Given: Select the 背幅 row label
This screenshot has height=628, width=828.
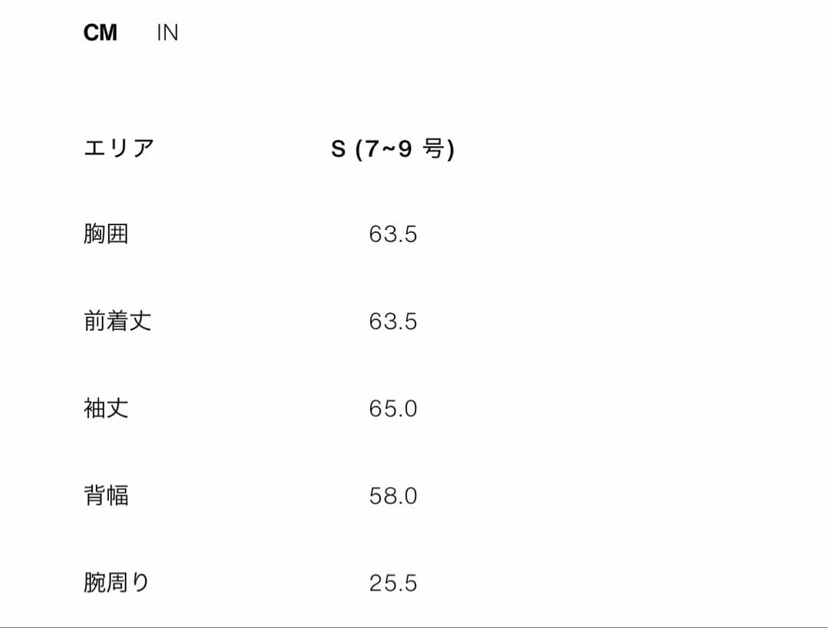Looking at the screenshot, I should 106,496.
